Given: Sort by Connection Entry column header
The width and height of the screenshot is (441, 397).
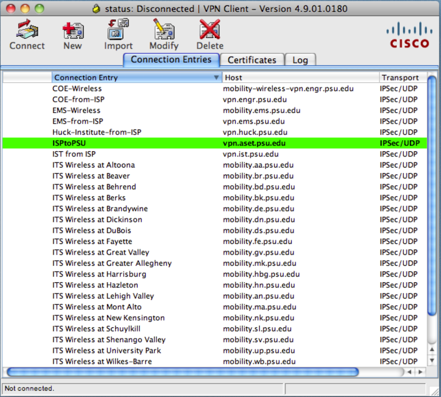Looking at the screenshot, I should 137,77.
